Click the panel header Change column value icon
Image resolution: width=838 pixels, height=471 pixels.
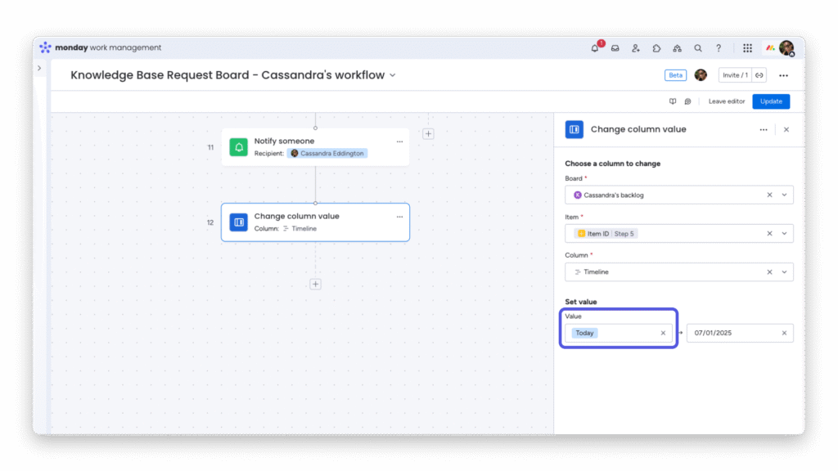pyautogui.click(x=574, y=129)
